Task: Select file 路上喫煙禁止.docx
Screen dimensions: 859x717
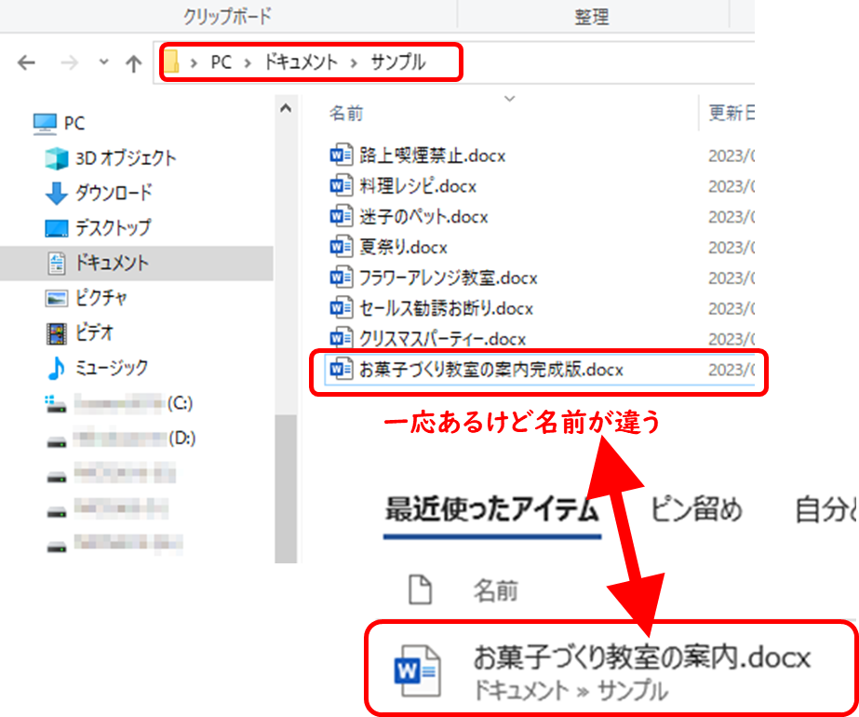Action: 432,156
